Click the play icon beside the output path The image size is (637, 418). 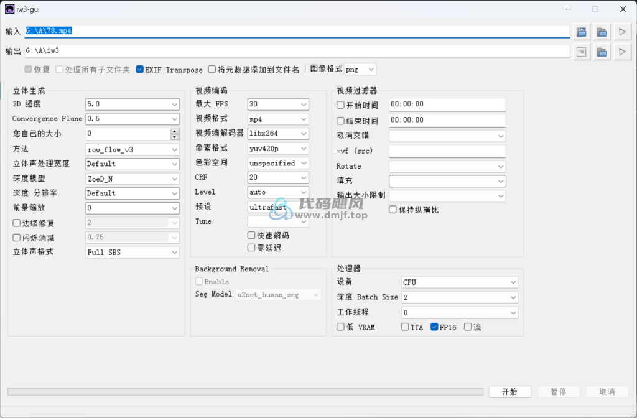pos(622,52)
